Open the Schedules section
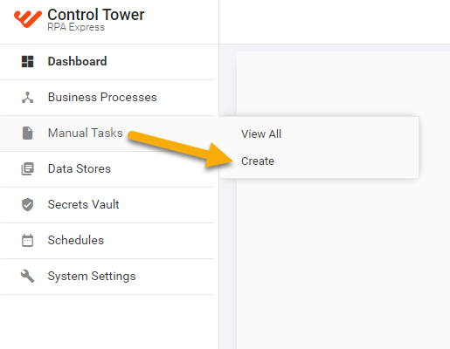450x349 pixels. (x=107, y=241)
